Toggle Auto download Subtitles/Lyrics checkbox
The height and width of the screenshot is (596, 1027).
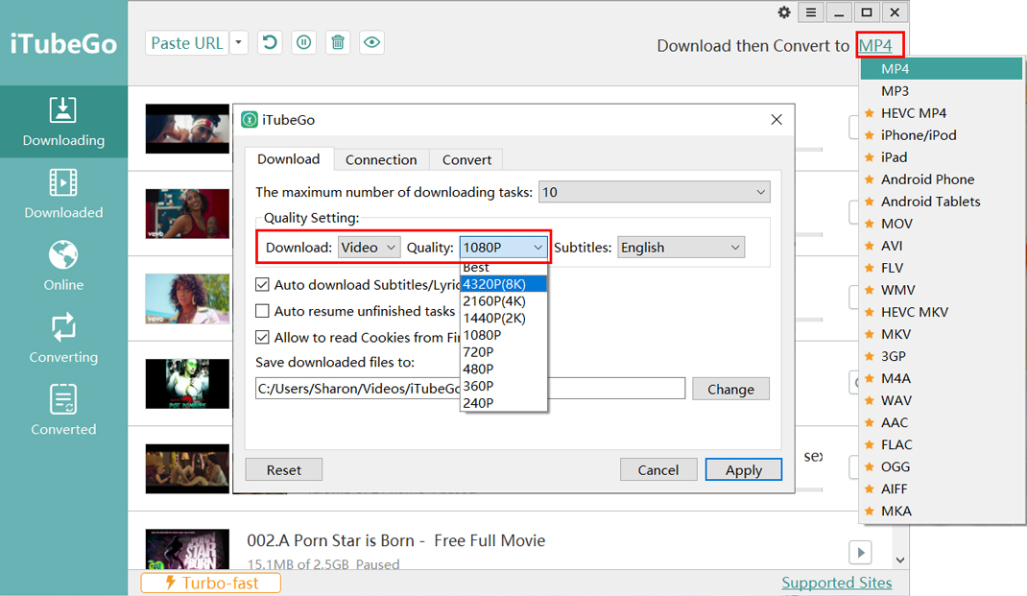[263, 285]
